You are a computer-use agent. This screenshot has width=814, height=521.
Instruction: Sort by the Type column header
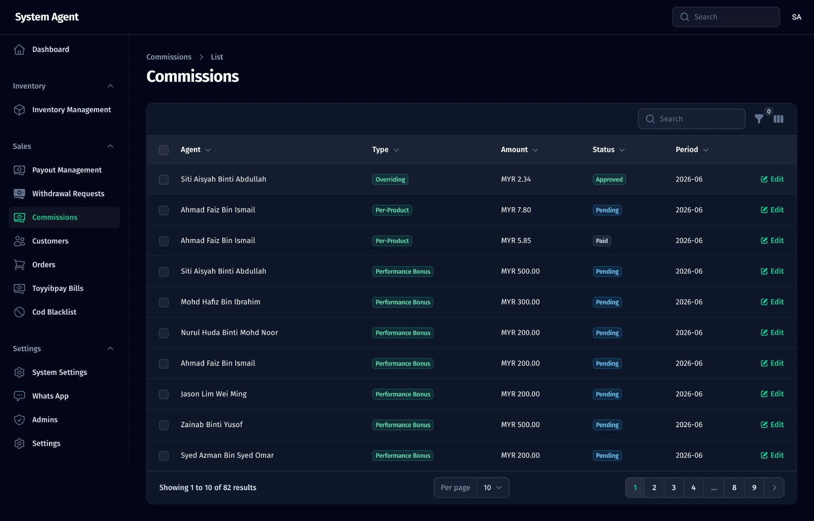click(385, 150)
